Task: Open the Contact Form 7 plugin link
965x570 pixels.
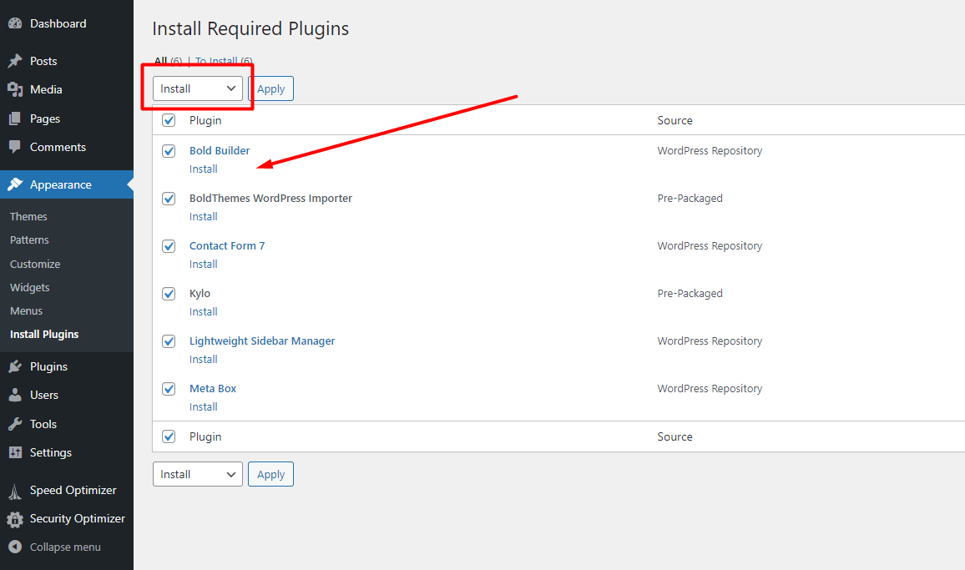Action: click(x=227, y=245)
